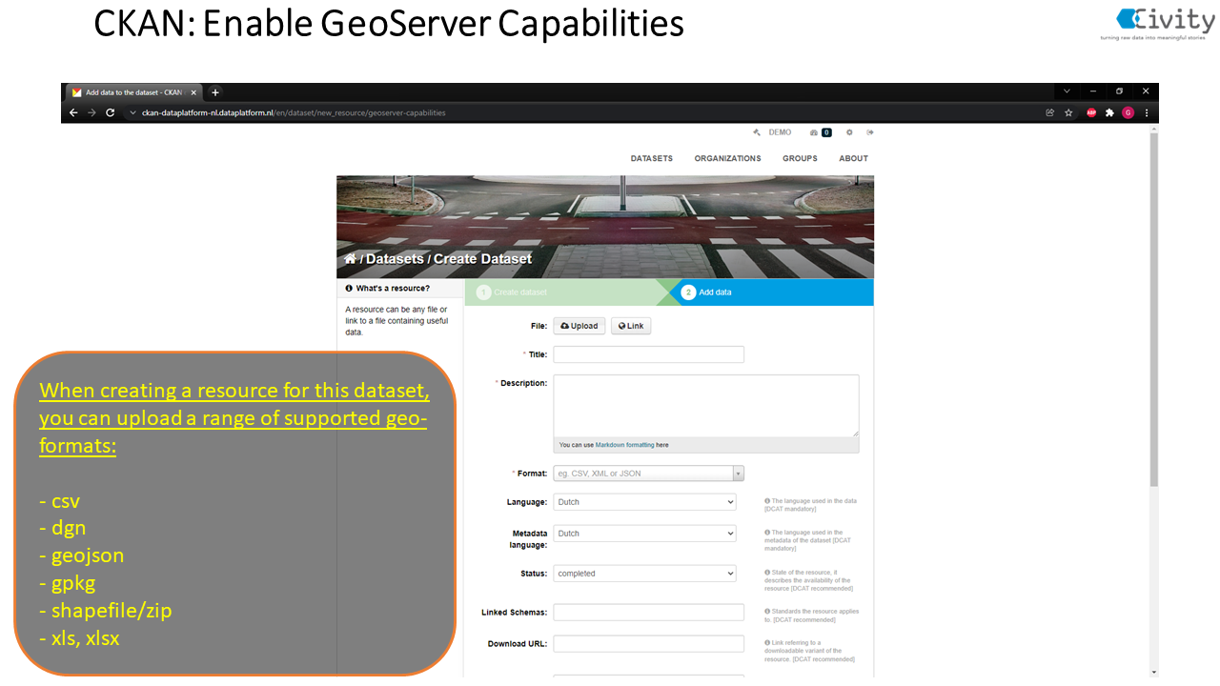The width and height of the screenshot is (1220, 686).
Task: Click the info icon beside Status help text
Action: pos(767,573)
